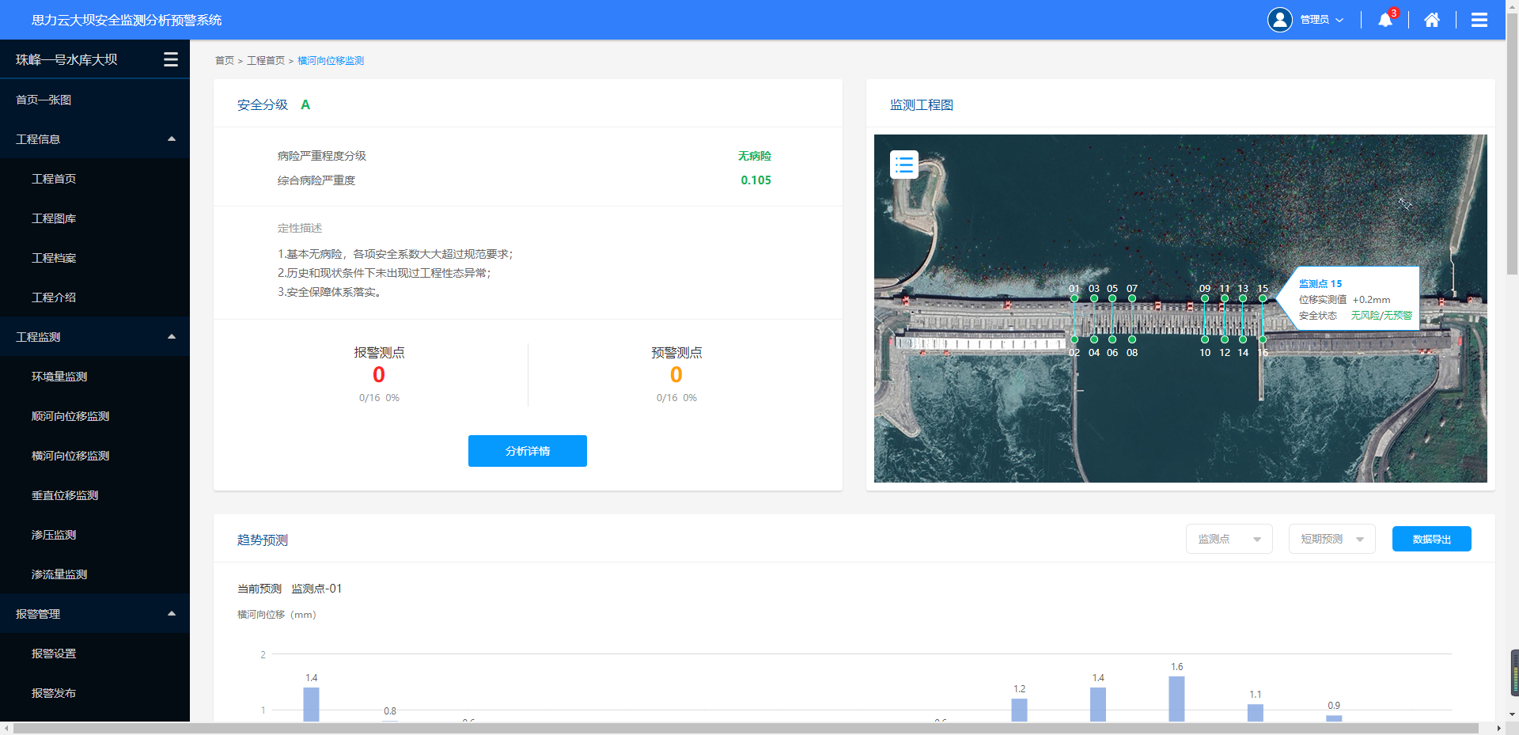Select monitoring point 12 marker on map
This screenshot has width=1519, height=735.
(1225, 339)
